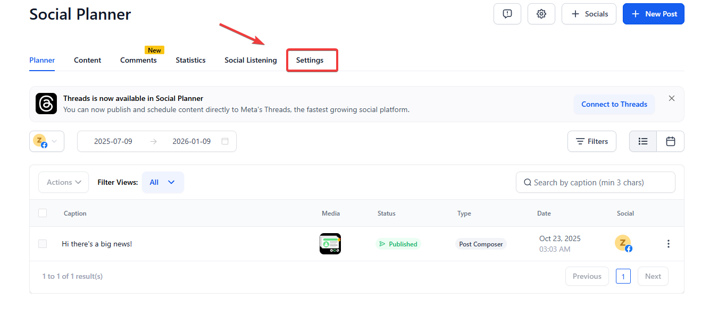Image resolution: width=718 pixels, height=325 pixels.
Task: Expand the Filter Views All dropdown
Action: pos(163,182)
